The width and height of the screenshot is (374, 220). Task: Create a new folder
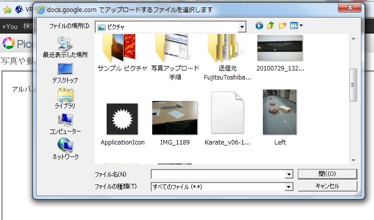(283, 25)
